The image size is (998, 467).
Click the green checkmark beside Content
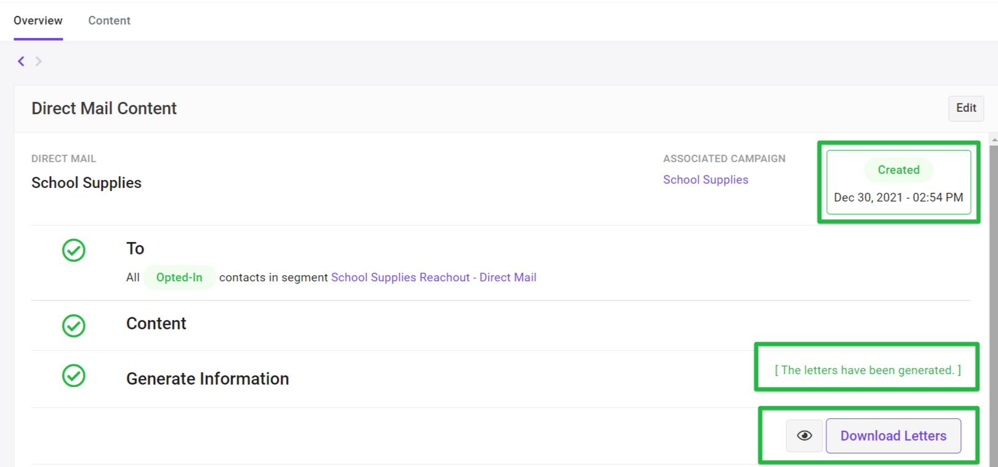click(74, 326)
